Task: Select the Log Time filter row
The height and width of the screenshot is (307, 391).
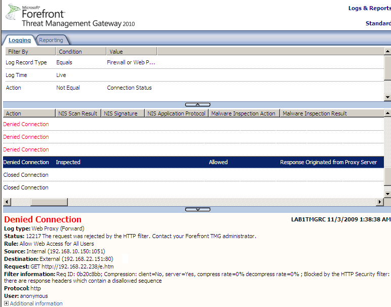Action: (x=193, y=75)
